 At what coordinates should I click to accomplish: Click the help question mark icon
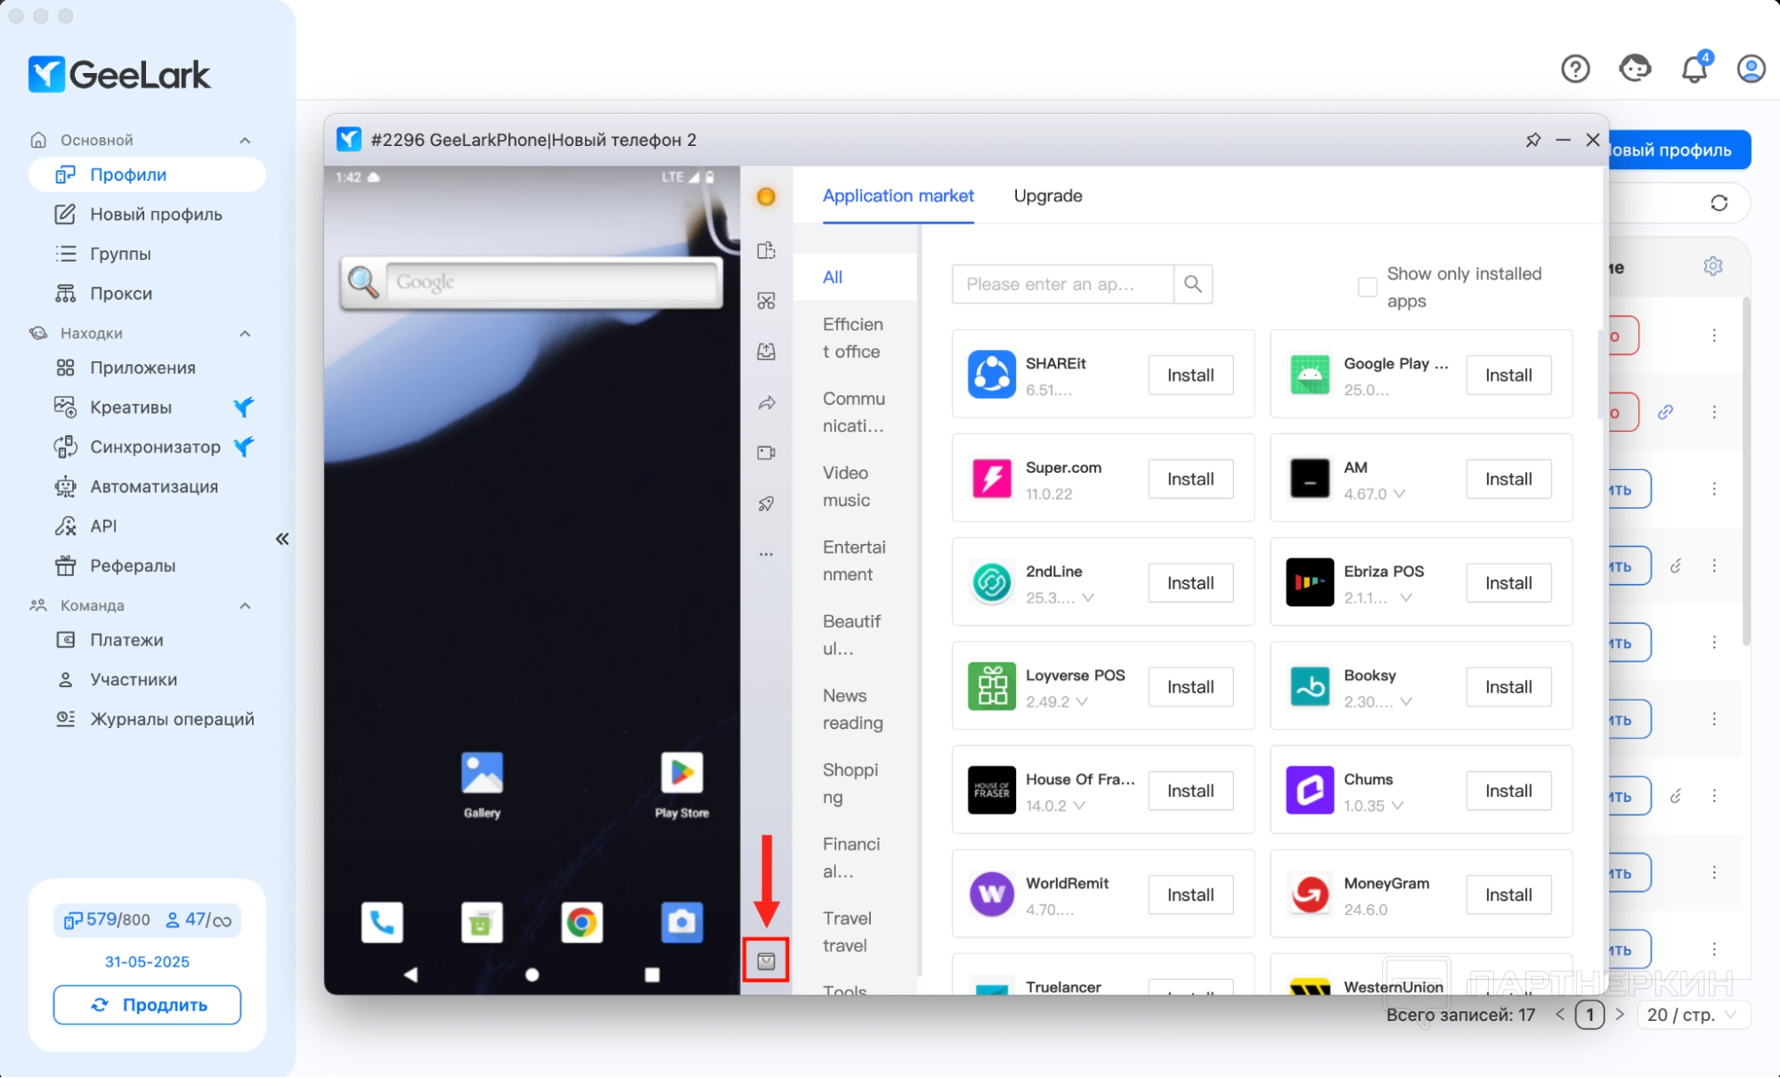[1575, 69]
